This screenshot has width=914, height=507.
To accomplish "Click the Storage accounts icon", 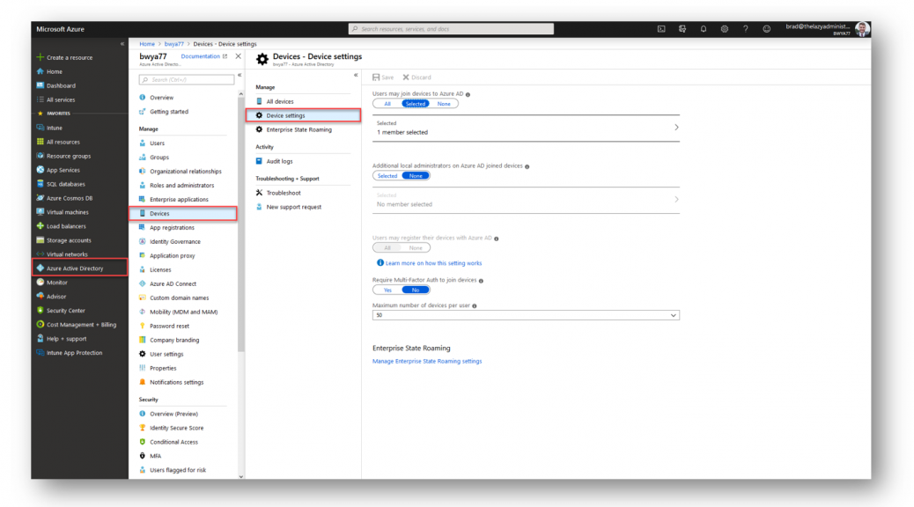I will [41, 240].
